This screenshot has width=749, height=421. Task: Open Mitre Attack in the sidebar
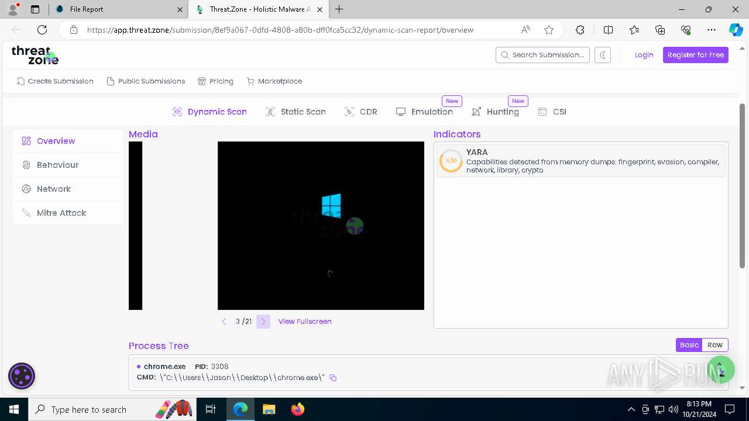click(67, 213)
